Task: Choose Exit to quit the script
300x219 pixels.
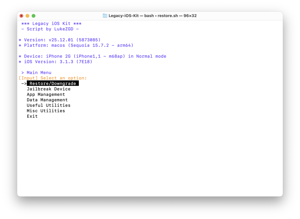Action: tap(32, 116)
